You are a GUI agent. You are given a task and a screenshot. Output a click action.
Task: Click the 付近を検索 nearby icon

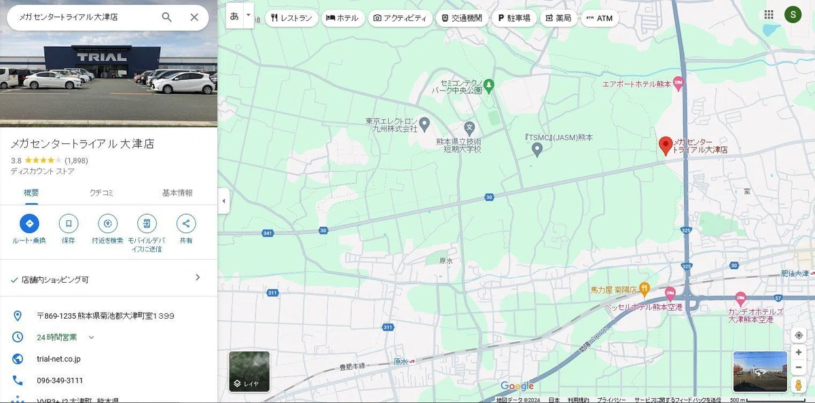coord(107,223)
